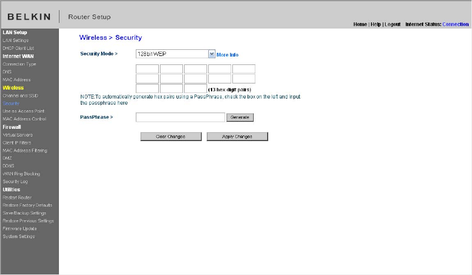This screenshot has width=472, height=275.
Task: Open Client IP Filters page
Action: (x=17, y=143)
